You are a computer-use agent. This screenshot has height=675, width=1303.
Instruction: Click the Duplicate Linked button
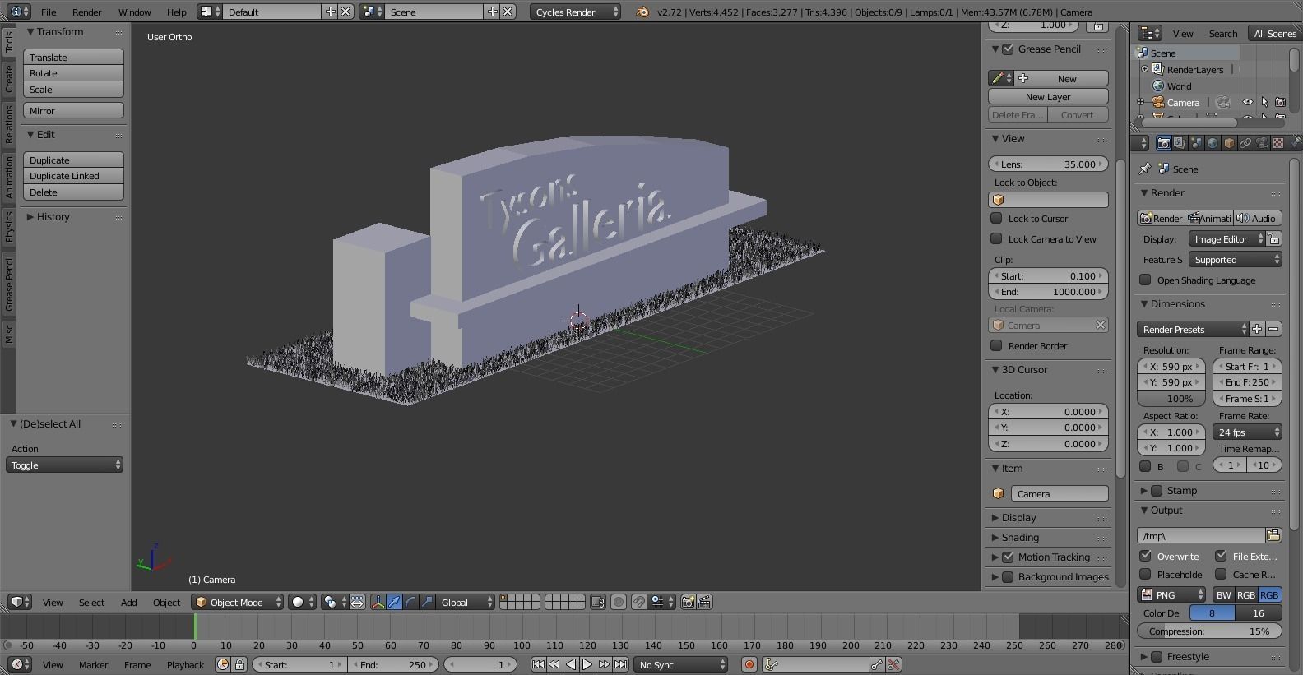point(73,175)
